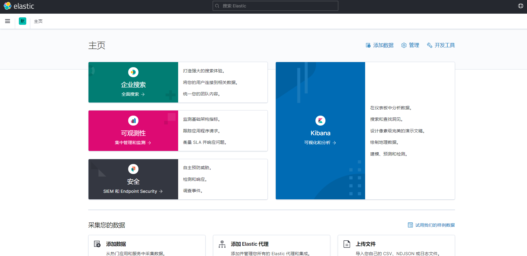The height and width of the screenshot is (256, 527).
Task: Click the Kibana logo icon
Action: click(320, 121)
